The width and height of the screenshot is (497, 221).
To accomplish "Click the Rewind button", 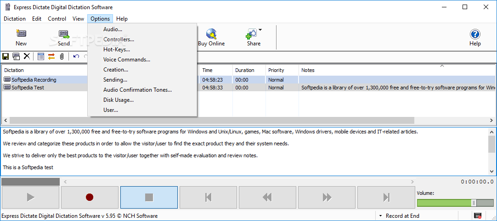I will [x=267, y=198].
